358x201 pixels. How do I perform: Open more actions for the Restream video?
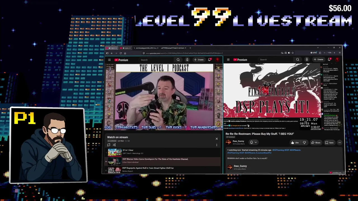[x=340, y=143]
